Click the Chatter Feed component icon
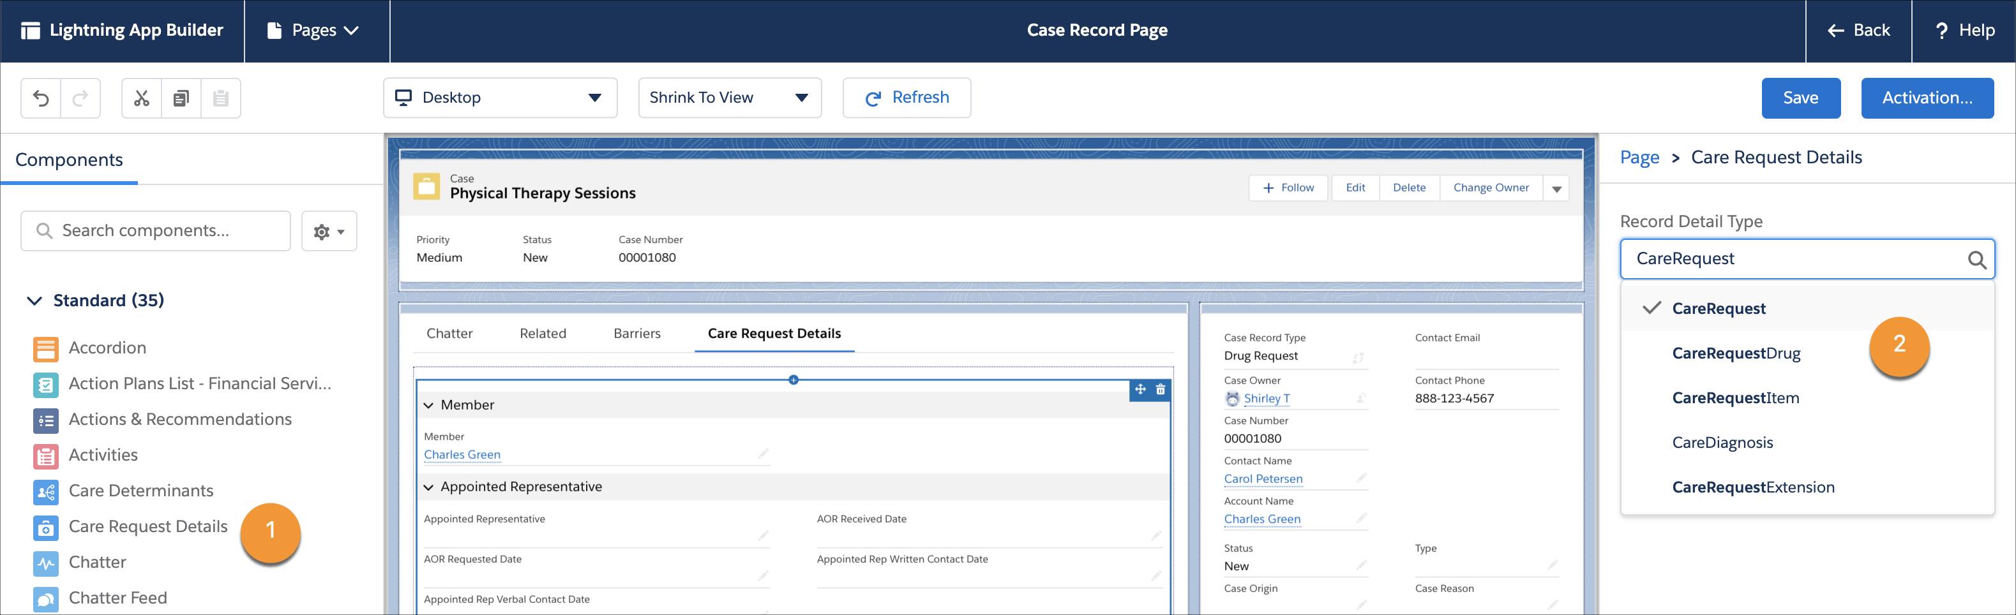This screenshot has width=2016, height=615. tap(45, 598)
